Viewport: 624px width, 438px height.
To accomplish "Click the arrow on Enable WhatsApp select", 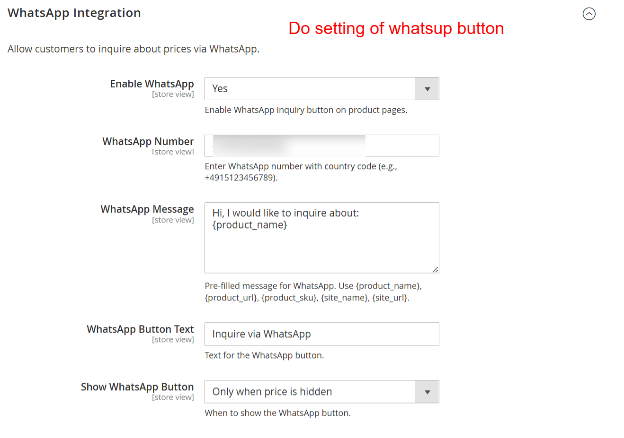I will 427,89.
